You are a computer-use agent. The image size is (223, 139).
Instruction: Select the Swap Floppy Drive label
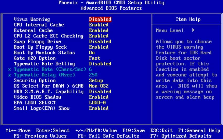click(x=38, y=42)
